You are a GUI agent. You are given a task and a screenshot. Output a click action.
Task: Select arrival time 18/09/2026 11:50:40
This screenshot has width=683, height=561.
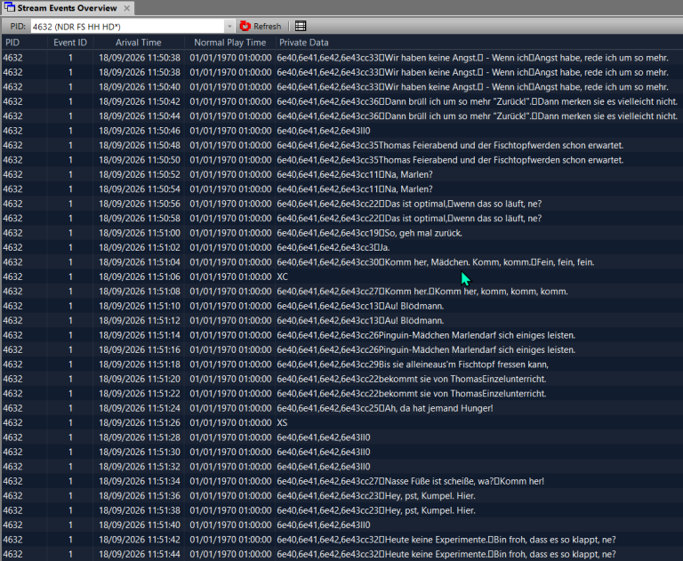click(140, 87)
